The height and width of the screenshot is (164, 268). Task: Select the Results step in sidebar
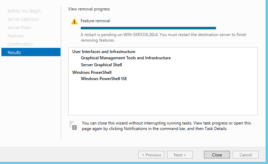pos(31,52)
